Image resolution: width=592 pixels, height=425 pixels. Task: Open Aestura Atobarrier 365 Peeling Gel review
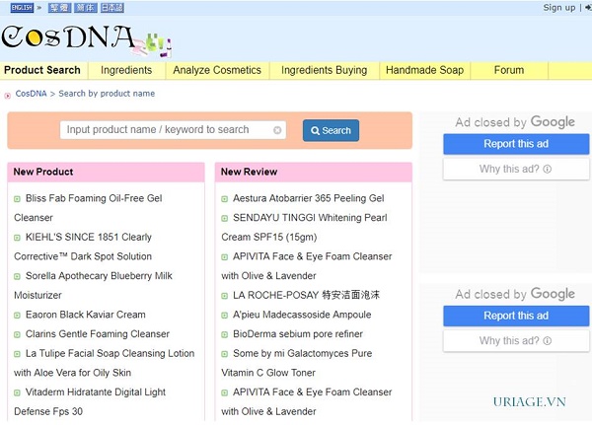(308, 198)
